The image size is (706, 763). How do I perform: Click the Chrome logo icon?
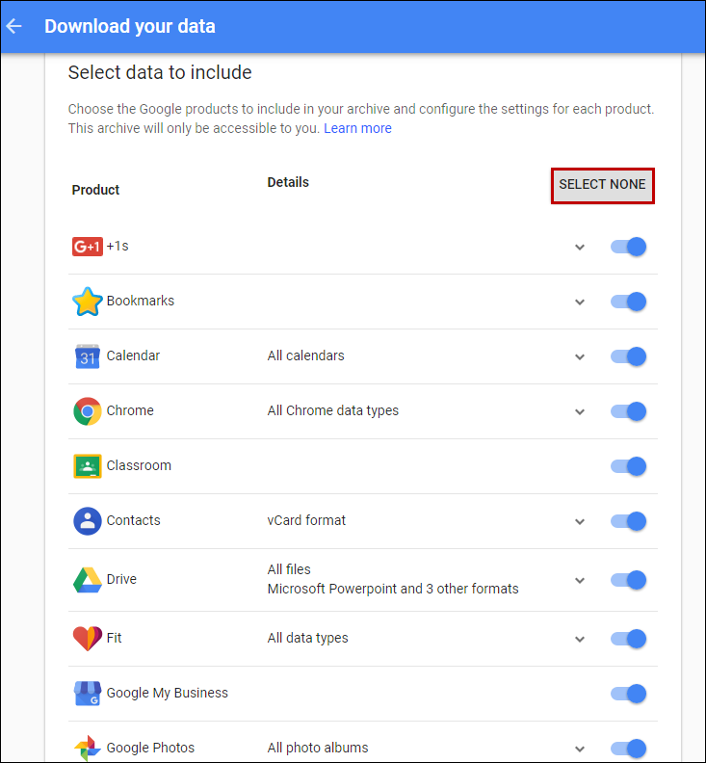[87, 411]
